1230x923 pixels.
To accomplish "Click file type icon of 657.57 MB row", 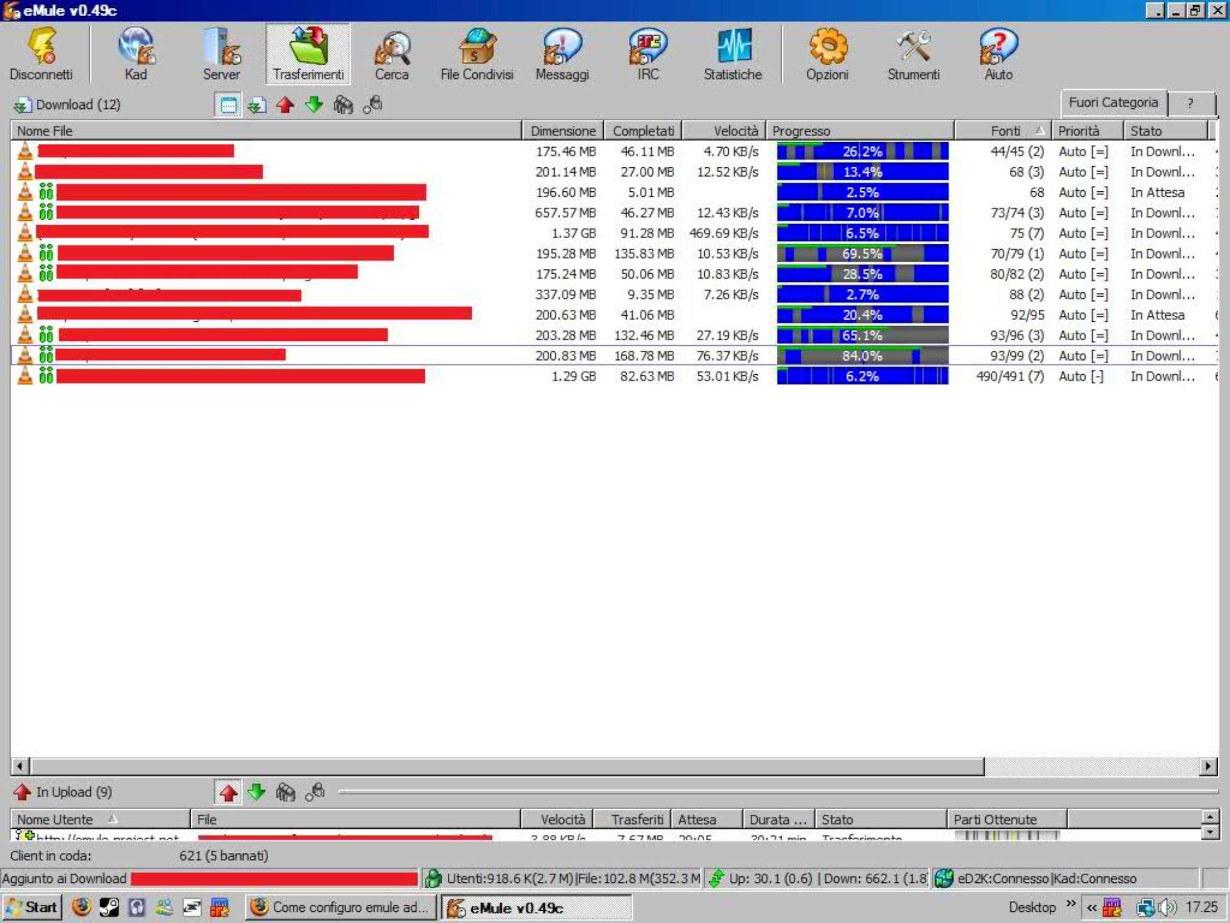I will click(x=25, y=212).
